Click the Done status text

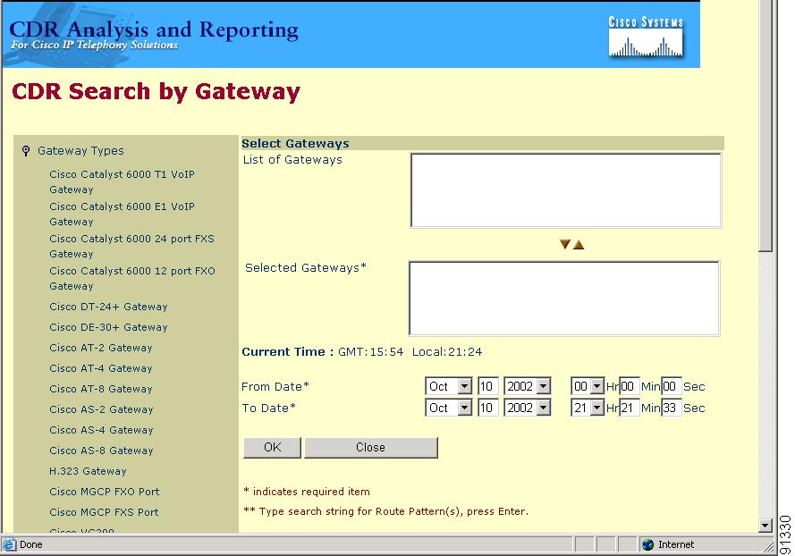pos(31,544)
